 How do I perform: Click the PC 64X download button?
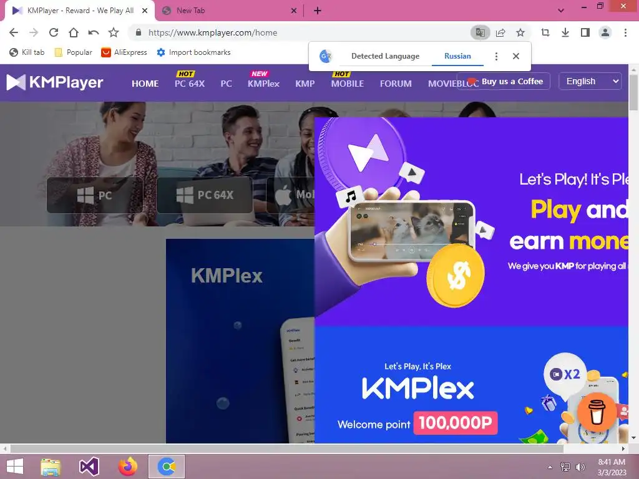(205, 195)
